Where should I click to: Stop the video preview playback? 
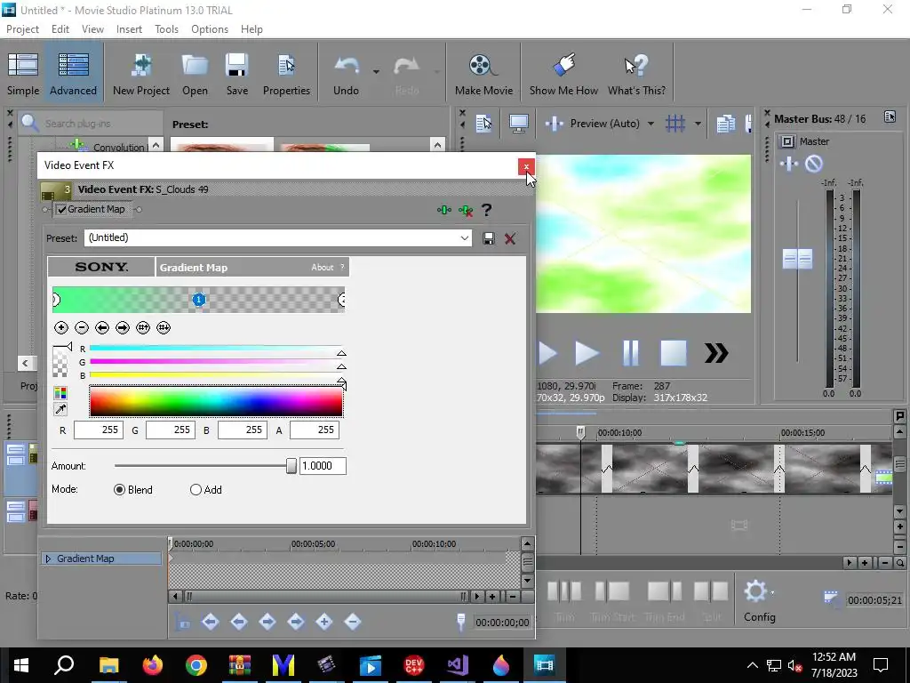tap(674, 353)
